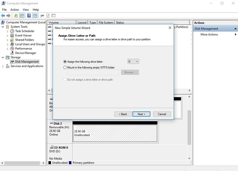The height and width of the screenshot is (171, 238).
Task: Click the Type column header
Action: [x=93, y=23]
